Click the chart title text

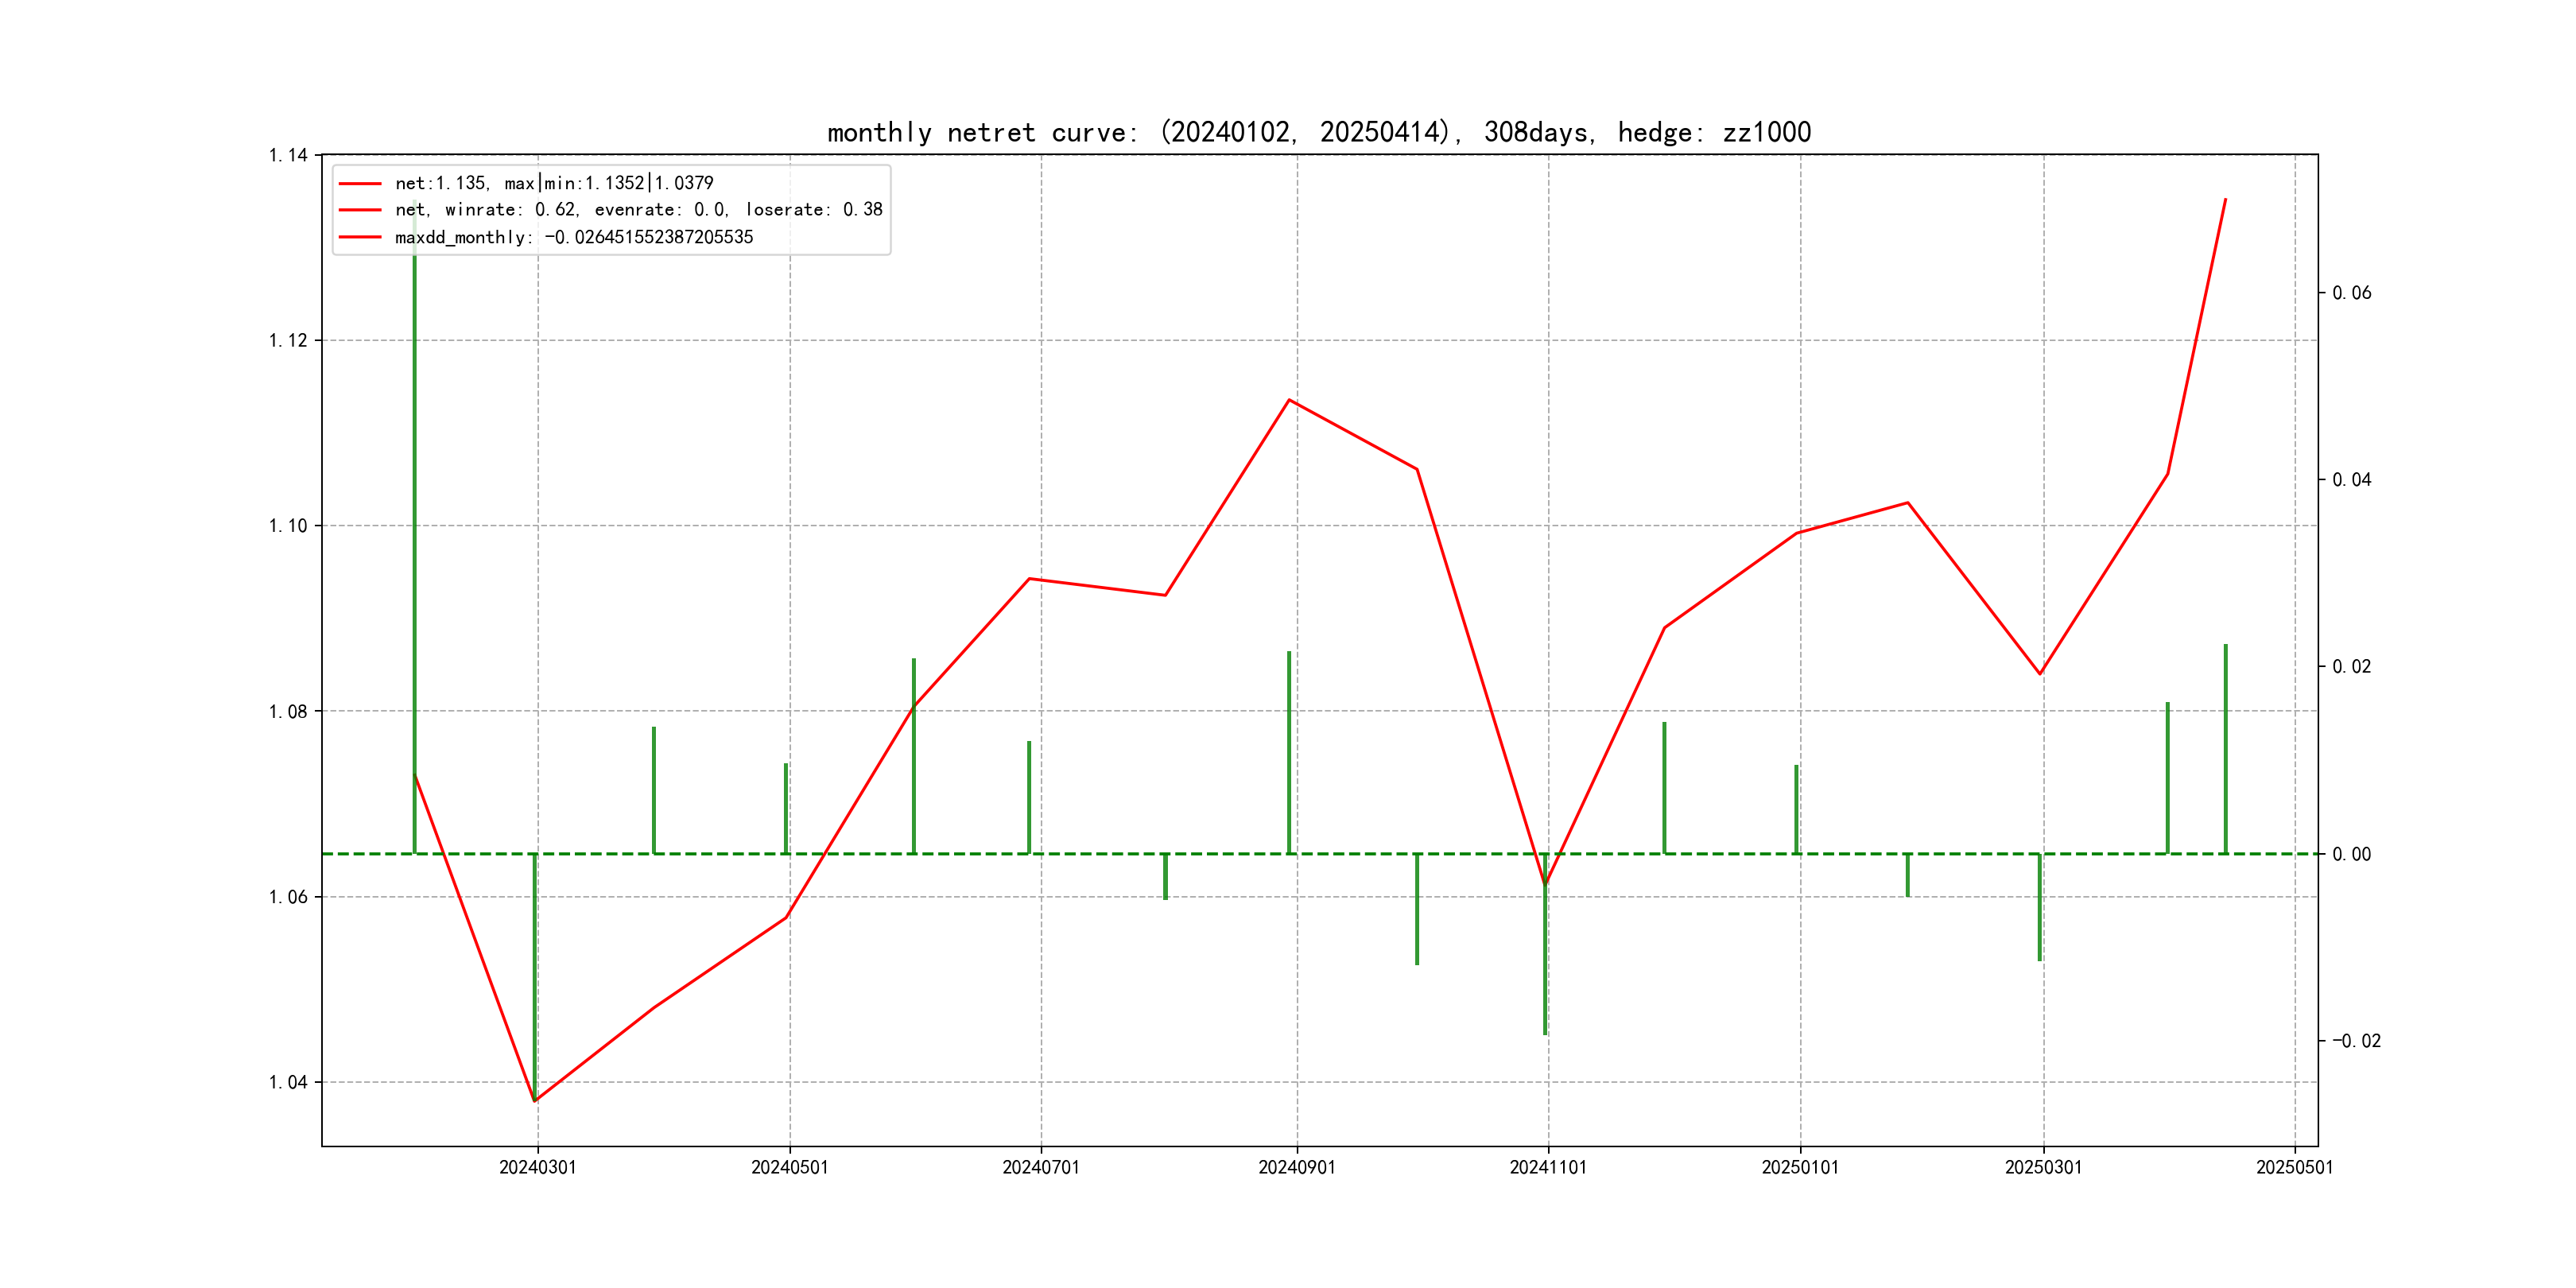(1318, 132)
